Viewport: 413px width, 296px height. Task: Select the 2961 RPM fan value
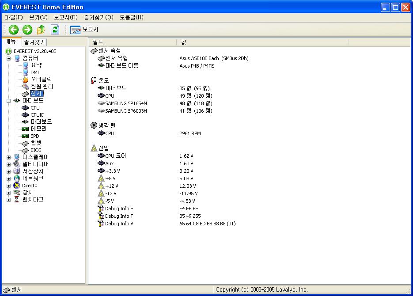tap(190, 133)
